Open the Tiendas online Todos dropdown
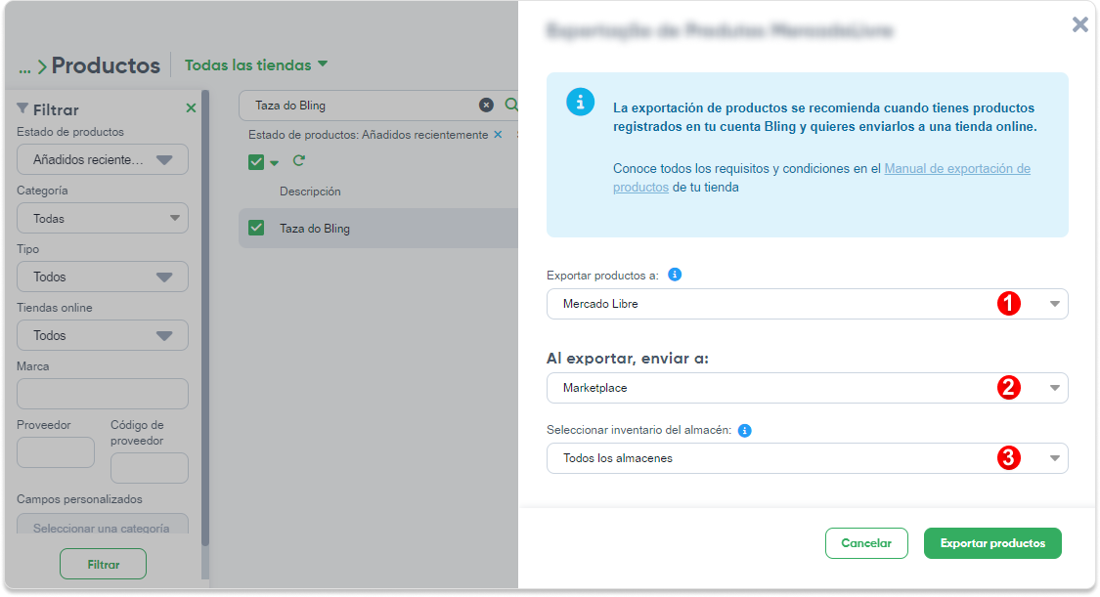The image size is (1100, 597). (103, 336)
